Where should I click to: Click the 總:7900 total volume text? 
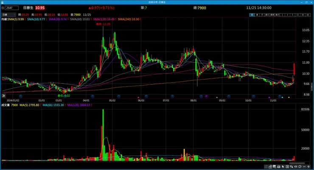click(x=200, y=8)
